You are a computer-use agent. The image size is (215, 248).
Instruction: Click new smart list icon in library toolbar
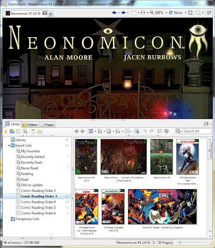25,131
